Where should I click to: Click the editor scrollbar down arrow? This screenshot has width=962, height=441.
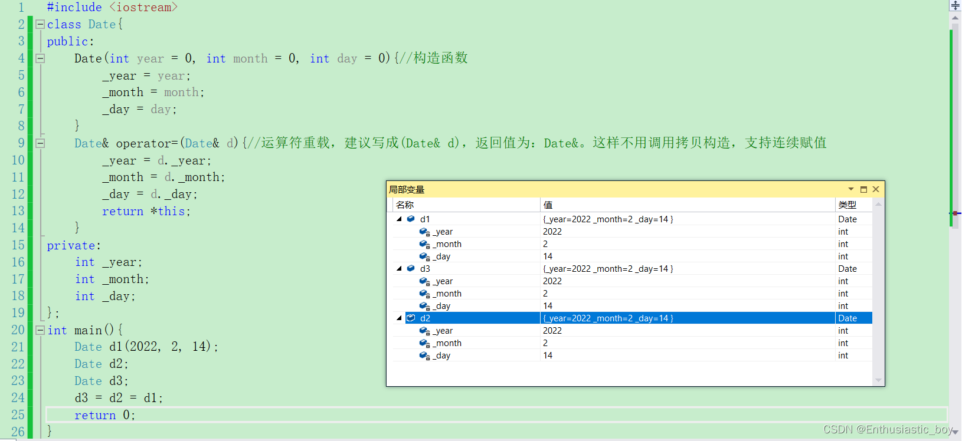pyautogui.click(x=956, y=433)
